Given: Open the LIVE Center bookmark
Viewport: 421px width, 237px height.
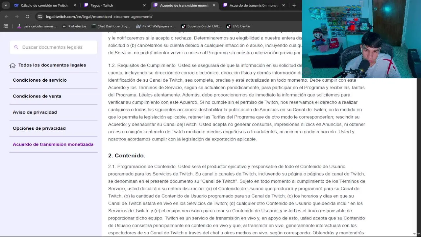Looking at the screenshot, I should [238, 26].
